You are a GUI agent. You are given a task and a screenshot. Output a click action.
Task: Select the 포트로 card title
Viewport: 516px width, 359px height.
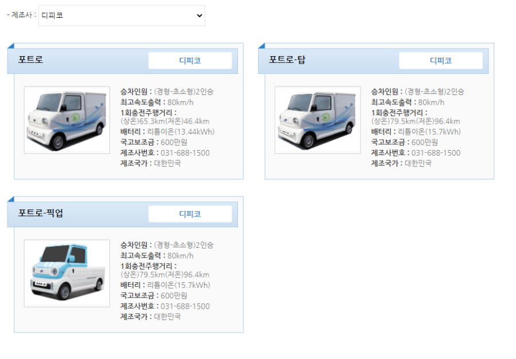point(30,60)
